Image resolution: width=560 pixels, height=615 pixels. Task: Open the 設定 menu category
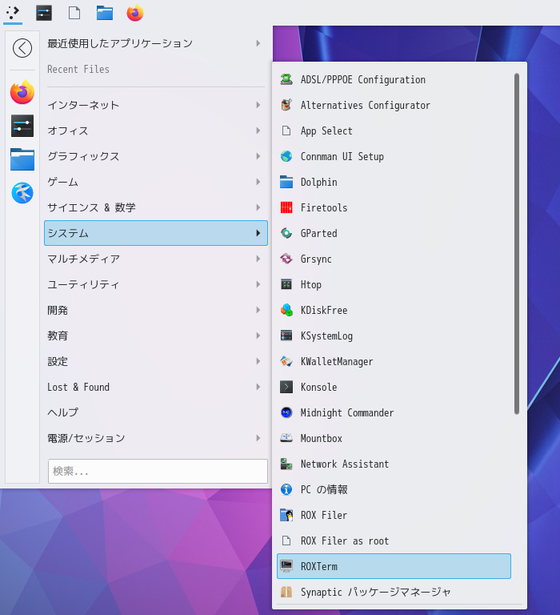click(156, 361)
